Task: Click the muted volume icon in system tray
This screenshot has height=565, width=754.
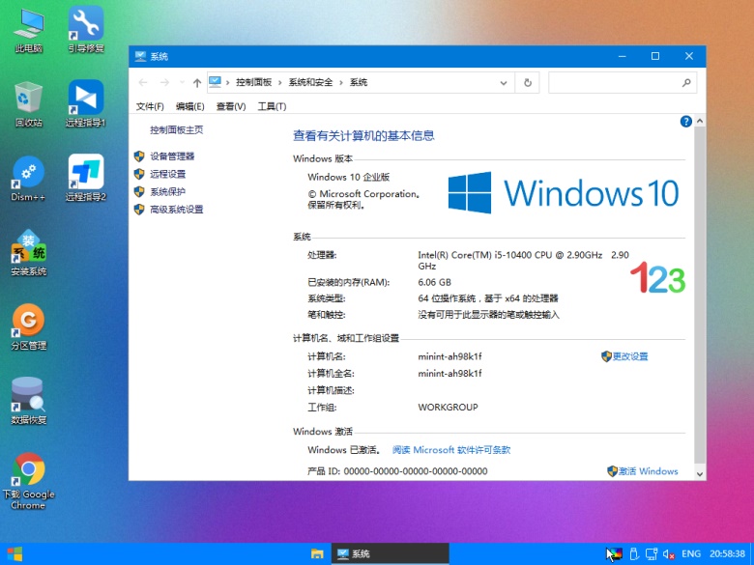Action: (x=668, y=553)
